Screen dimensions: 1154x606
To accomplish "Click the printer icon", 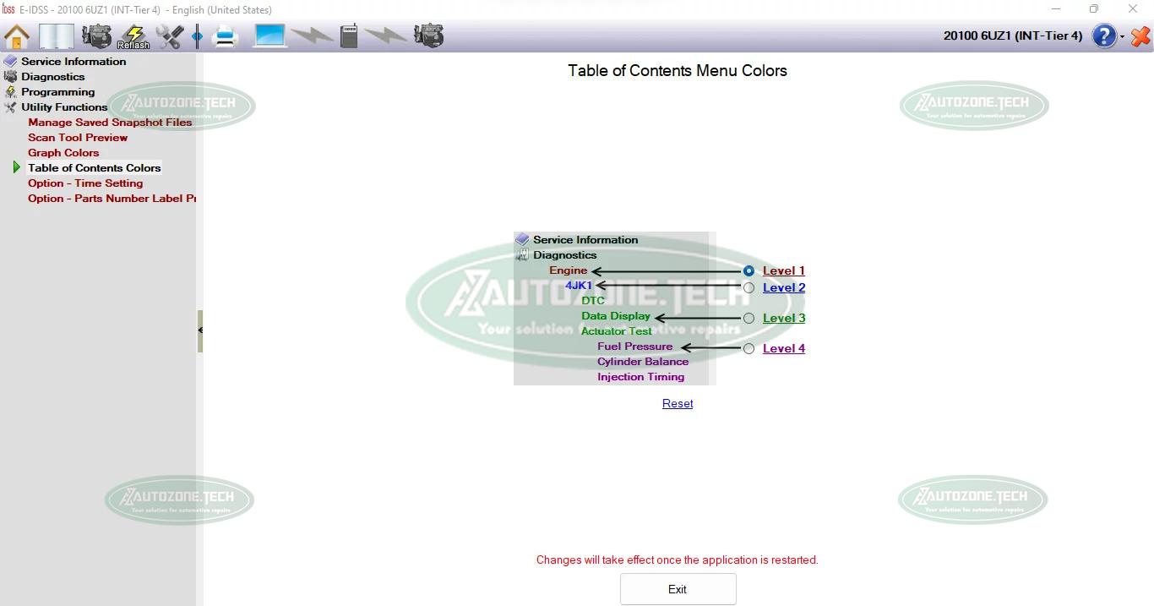I will point(225,36).
